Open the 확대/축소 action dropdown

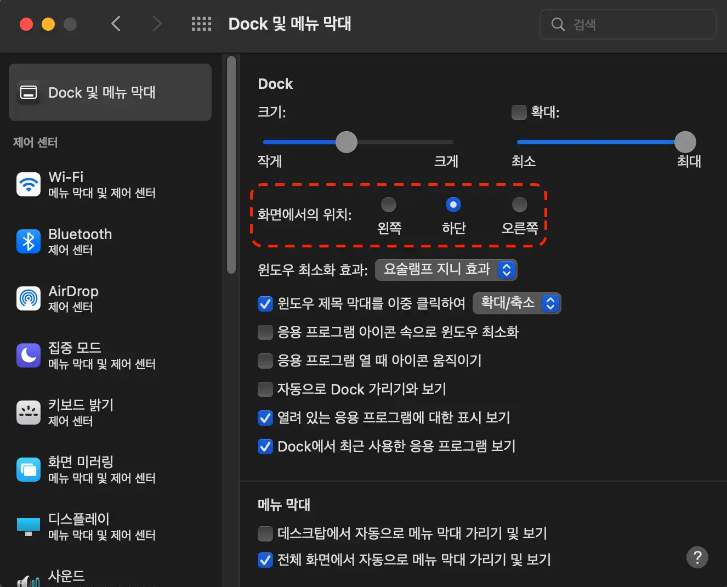point(516,303)
